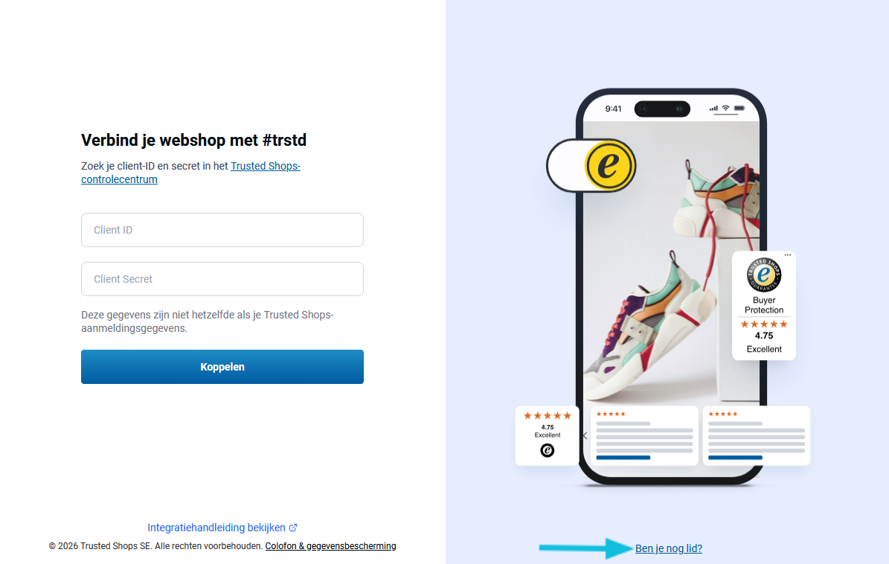Select the first review card thumbnail

point(645,435)
